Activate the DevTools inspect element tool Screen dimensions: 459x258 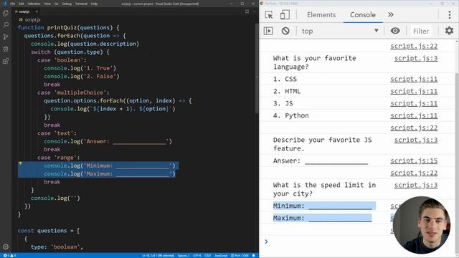click(269, 15)
